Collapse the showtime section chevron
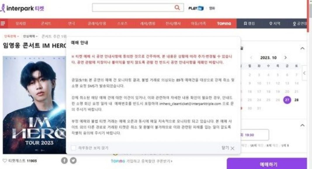Viewport: 312px width, 169px height. pos(302,125)
